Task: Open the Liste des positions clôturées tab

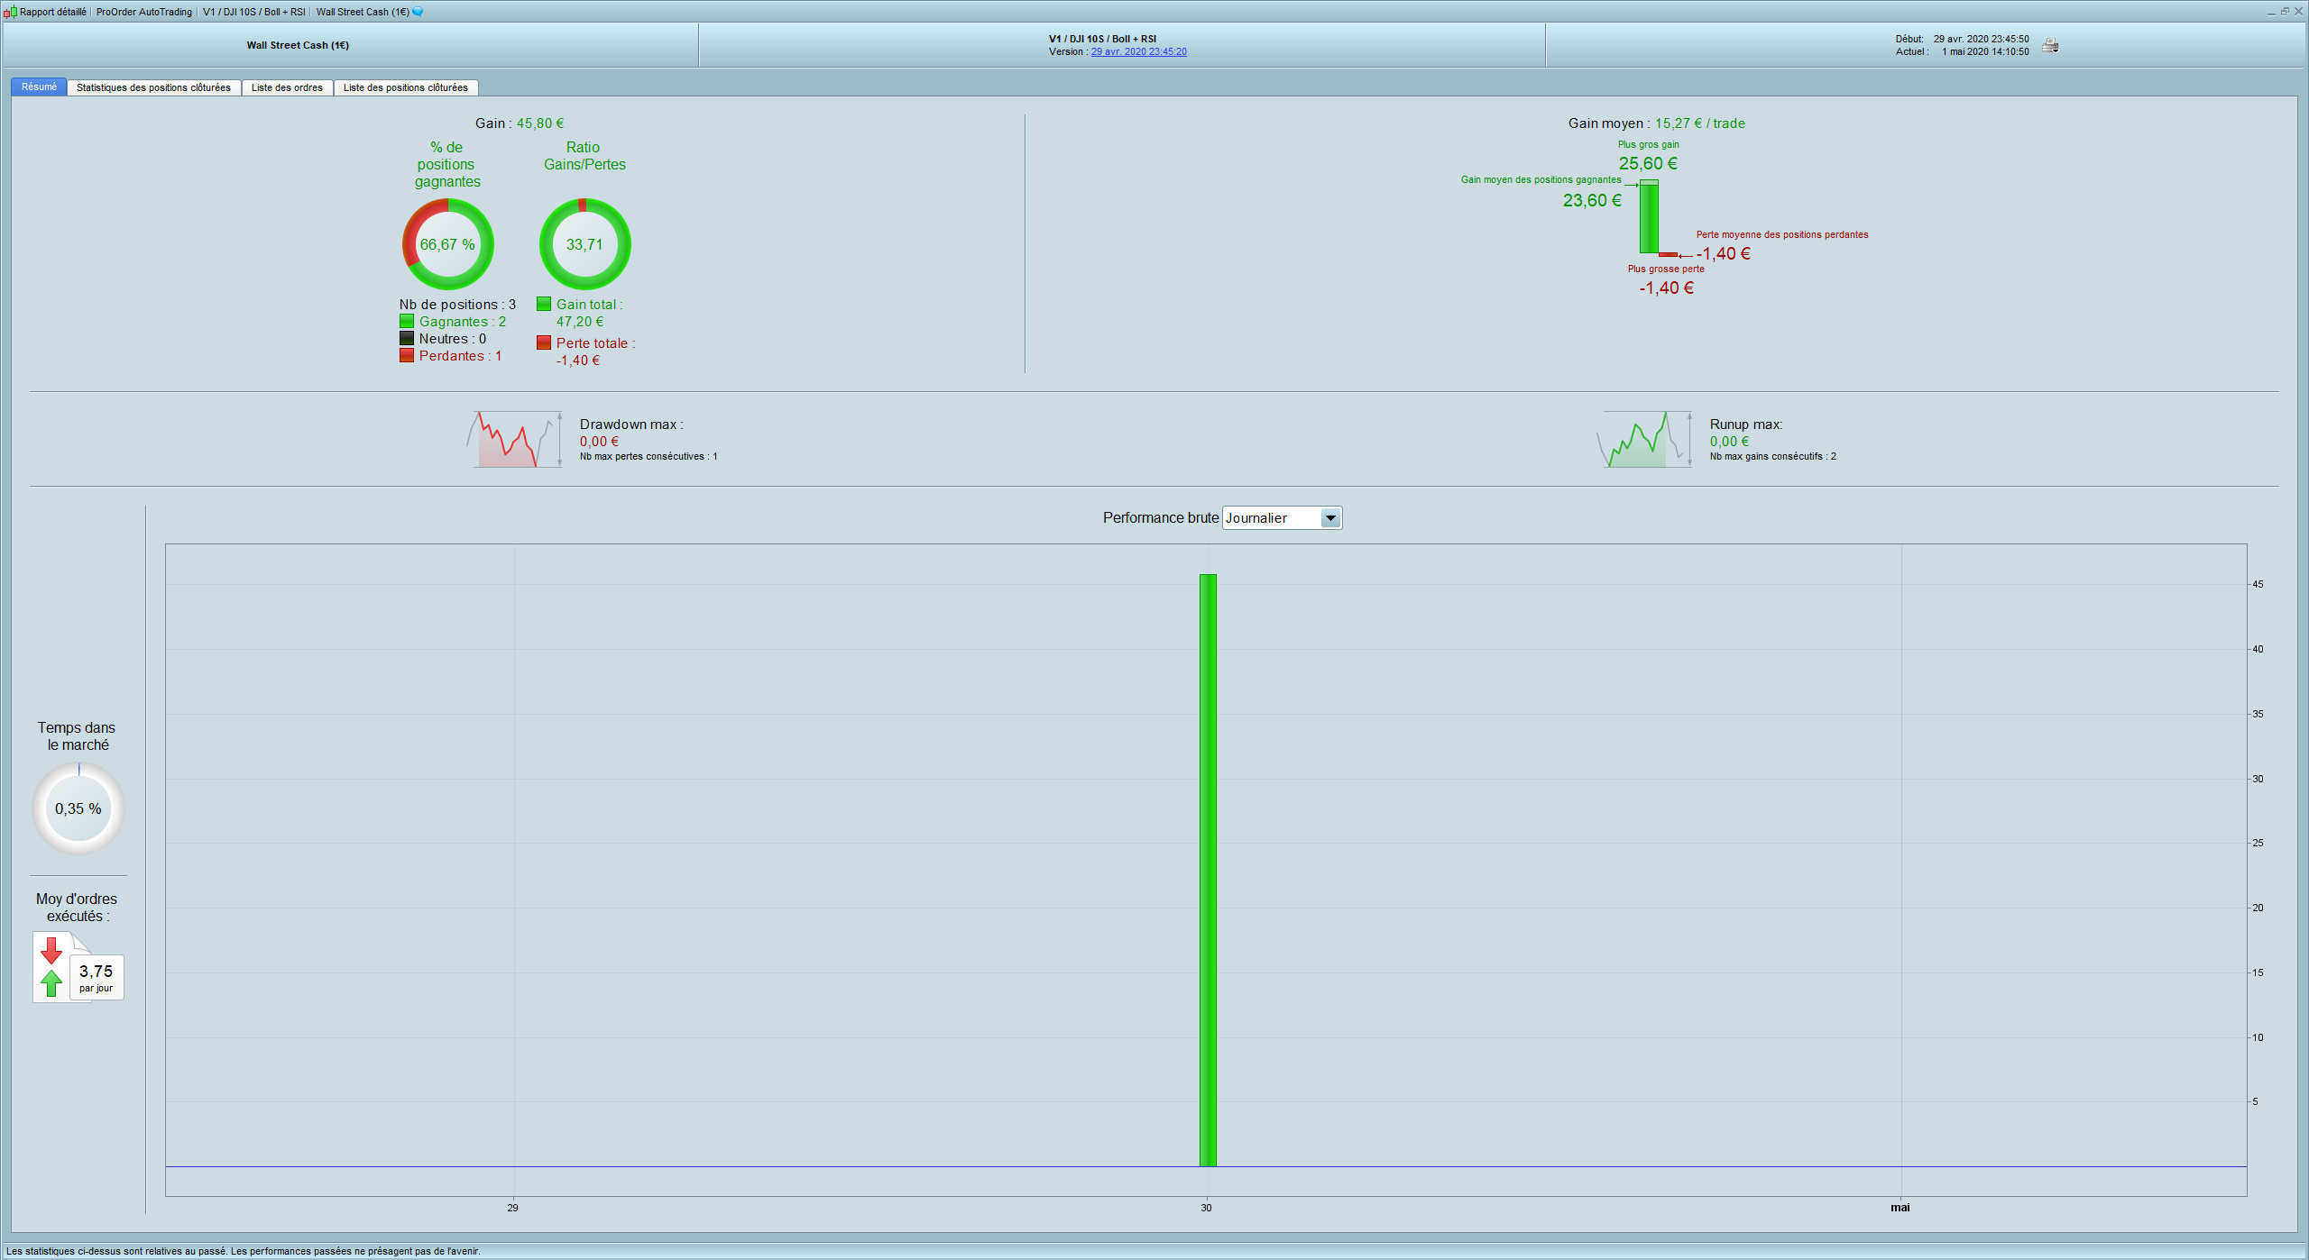Action: 405,87
